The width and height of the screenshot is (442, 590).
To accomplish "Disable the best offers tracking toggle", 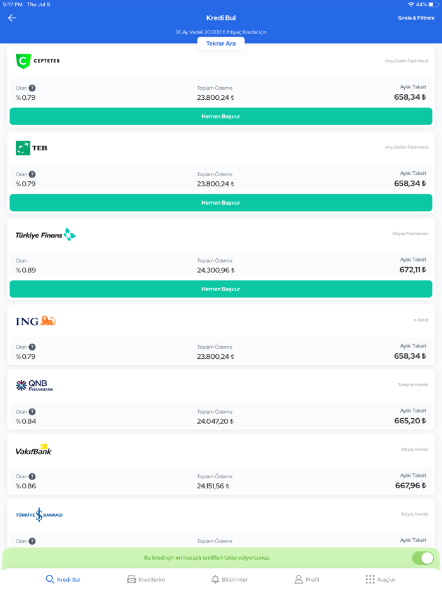I will pos(422,558).
